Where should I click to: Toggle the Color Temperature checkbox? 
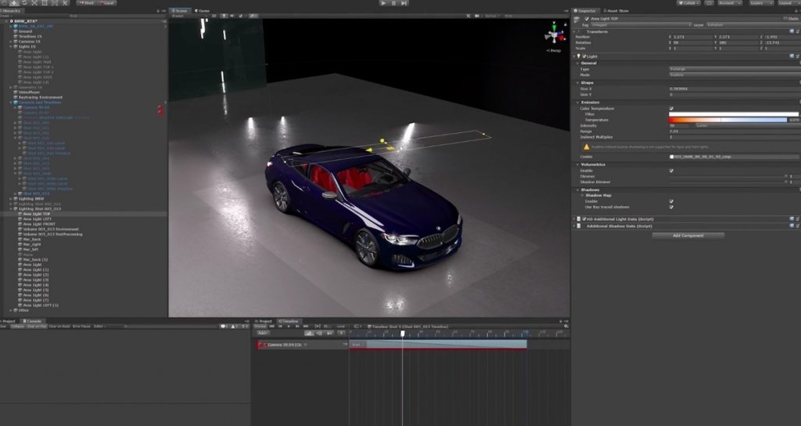671,108
